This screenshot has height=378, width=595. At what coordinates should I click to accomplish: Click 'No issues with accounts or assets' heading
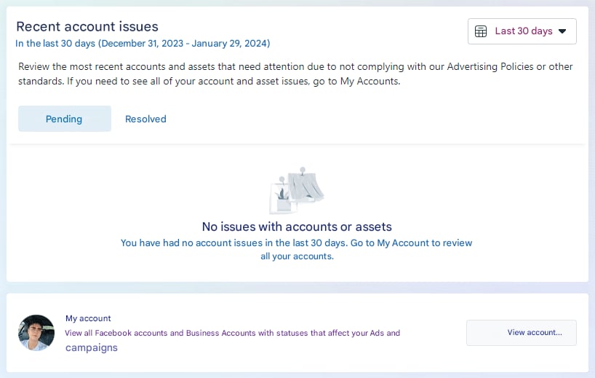pyautogui.click(x=297, y=227)
